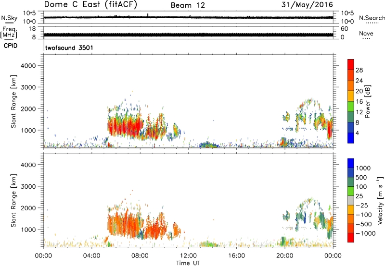Click the '12:00' time axis tick

(x=188, y=256)
